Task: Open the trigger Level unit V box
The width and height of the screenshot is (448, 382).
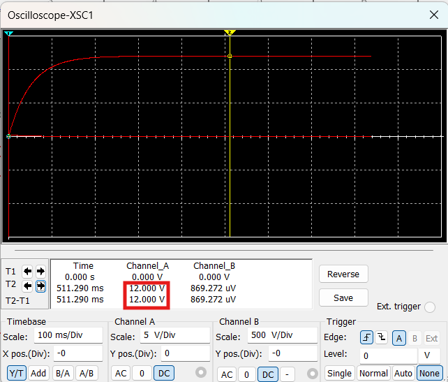Action: (x=430, y=355)
